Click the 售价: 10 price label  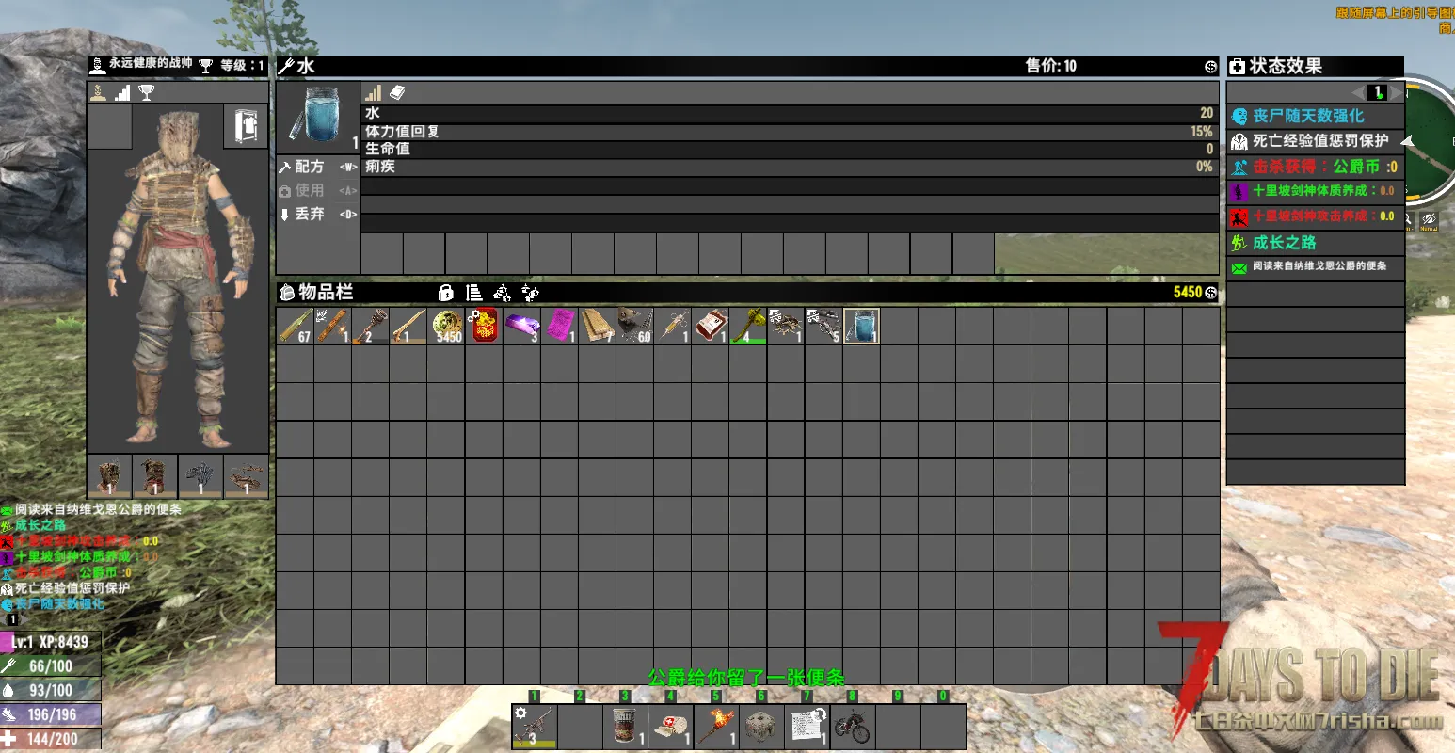tap(1050, 66)
